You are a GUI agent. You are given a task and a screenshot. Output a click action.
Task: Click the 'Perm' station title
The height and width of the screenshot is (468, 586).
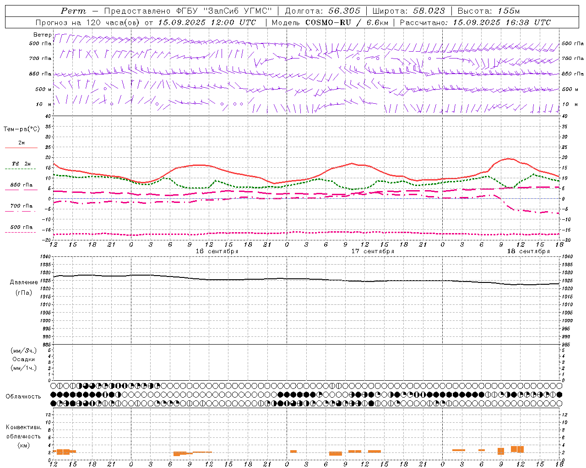(x=73, y=11)
